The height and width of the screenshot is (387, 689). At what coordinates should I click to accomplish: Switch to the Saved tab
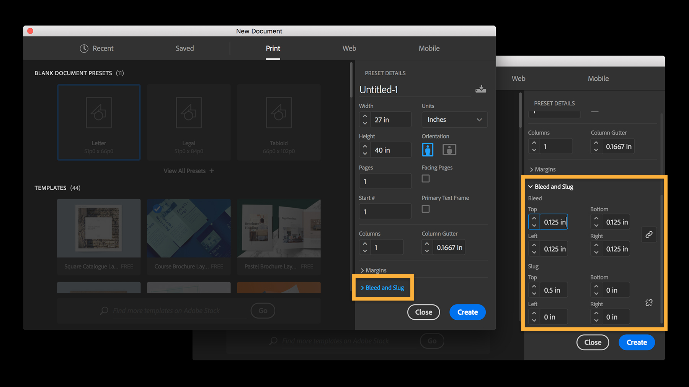[x=184, y=48]
